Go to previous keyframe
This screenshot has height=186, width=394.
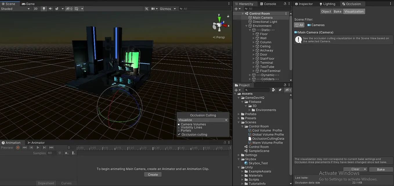point(31,148)
